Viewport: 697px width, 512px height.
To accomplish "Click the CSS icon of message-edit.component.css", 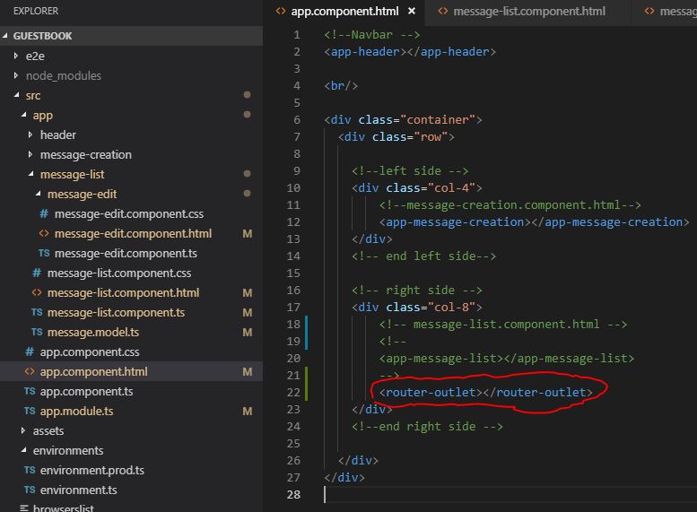I will (44, 214).
